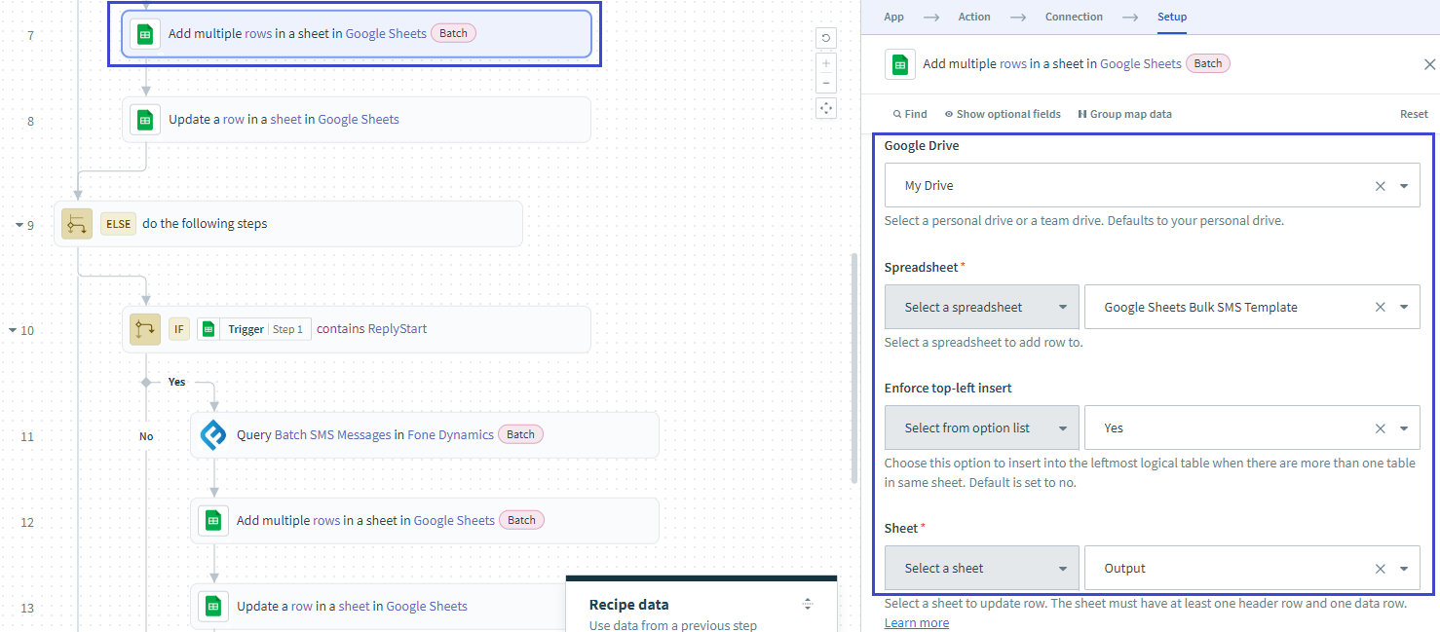Expand Google Sheets Bulk SMS Template dropdown arrow
This screenshot has width=1440, height=632.
tap(1404, 307)
